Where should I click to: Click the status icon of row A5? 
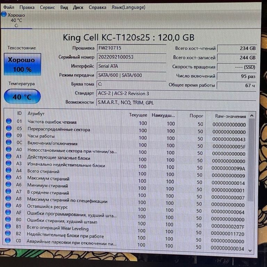click(8, 177)
